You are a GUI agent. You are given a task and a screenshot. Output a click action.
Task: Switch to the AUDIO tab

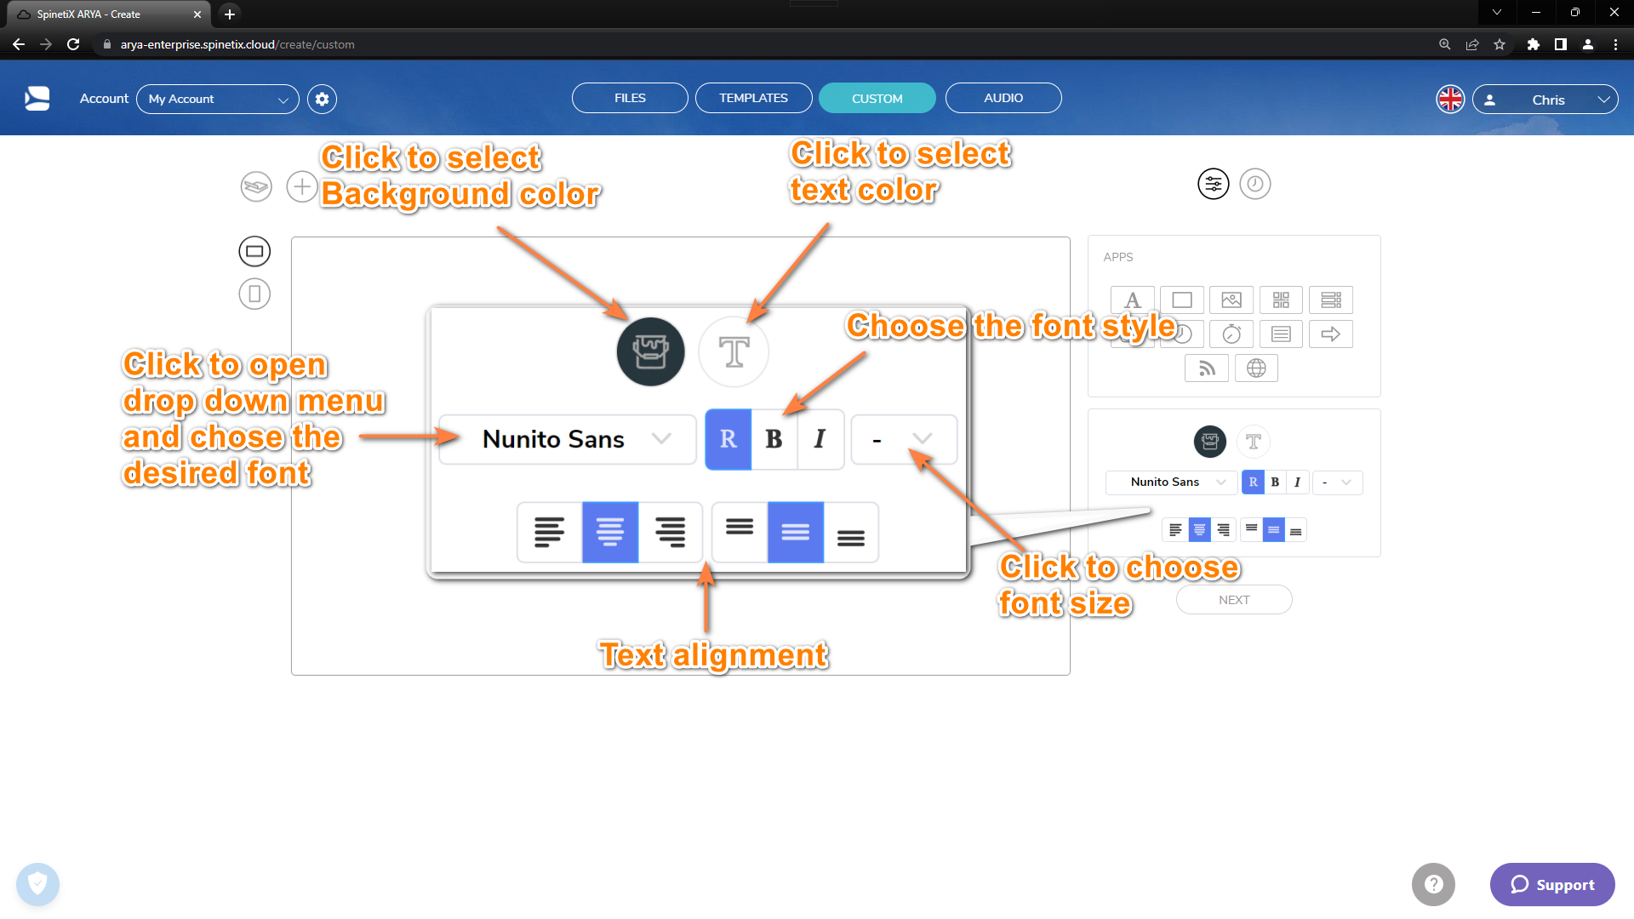[x=1003, y=97]
